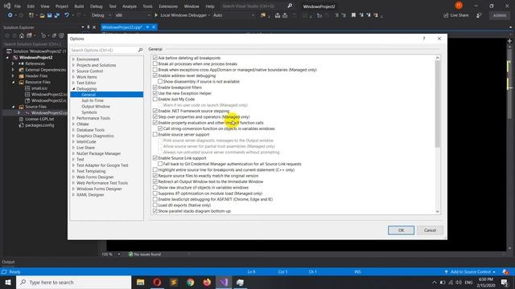Click OK in the Options dialog
515x289 pixels.
401,230
